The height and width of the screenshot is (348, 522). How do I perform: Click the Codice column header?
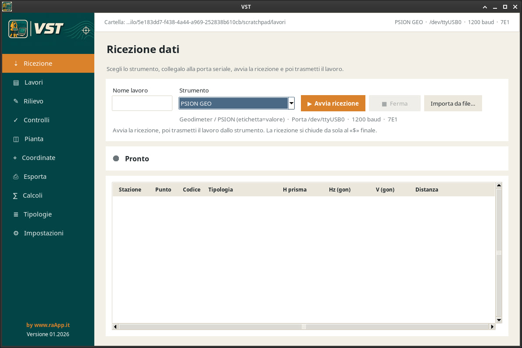tap(191, 190)
